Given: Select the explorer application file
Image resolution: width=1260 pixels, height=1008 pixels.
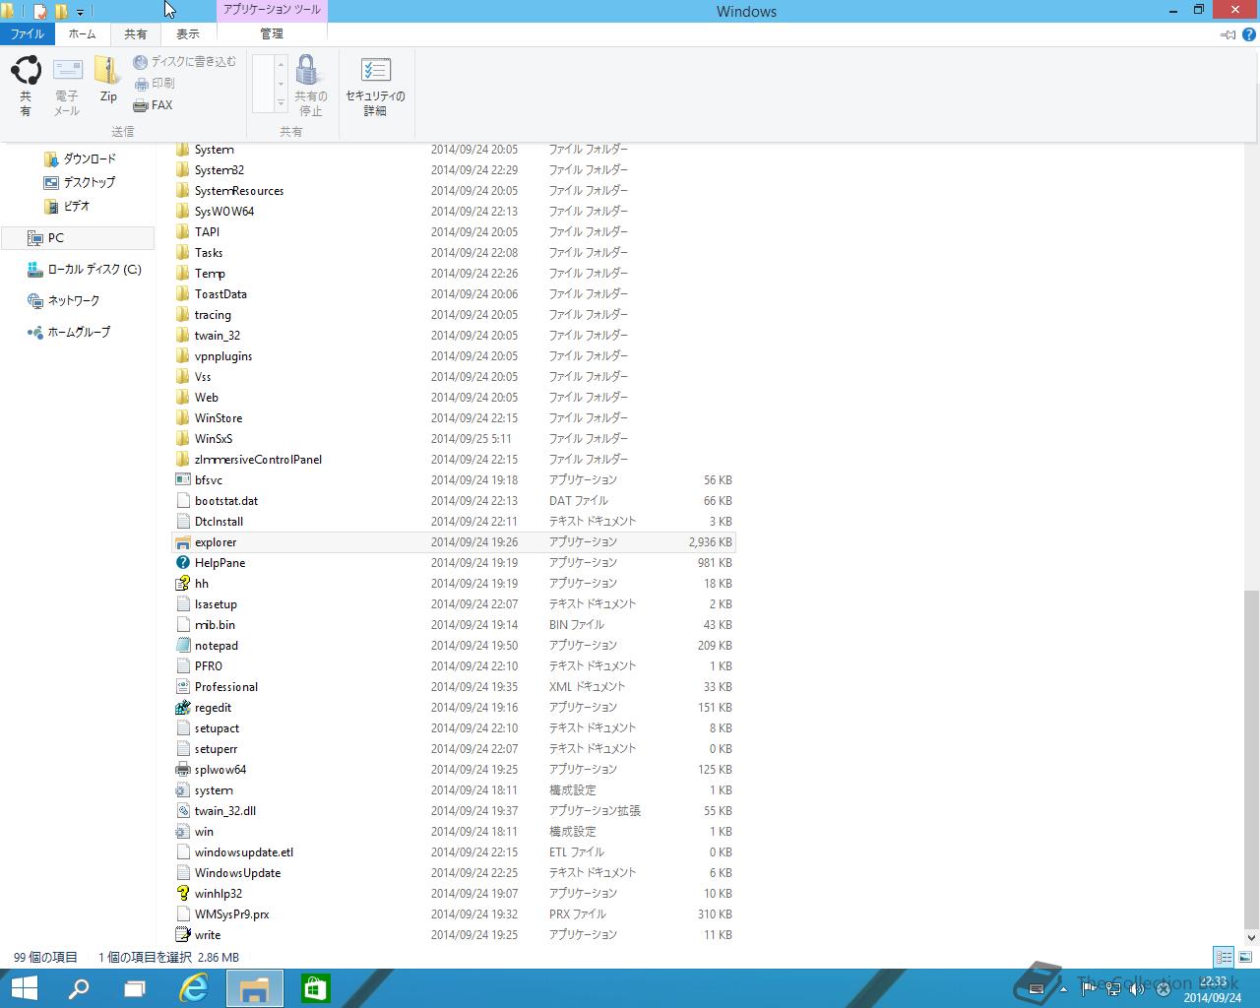Looking at the screenshot, I should click(454, 542).
